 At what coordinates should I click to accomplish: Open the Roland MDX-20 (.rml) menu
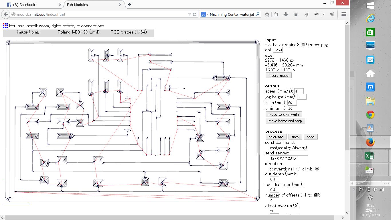point(78,32)
